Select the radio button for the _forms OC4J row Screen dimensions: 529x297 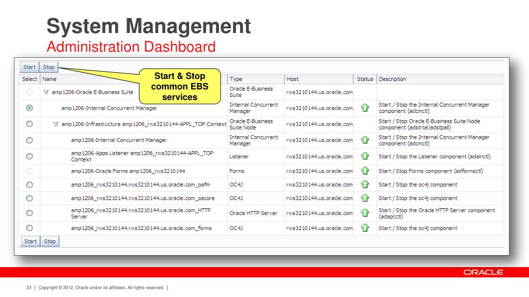click(x=29, y=228)
